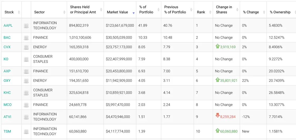This screenshot has height=140, width=296.
Task: Click the grid icon in the BAC row
Action: tap(26, 38)
